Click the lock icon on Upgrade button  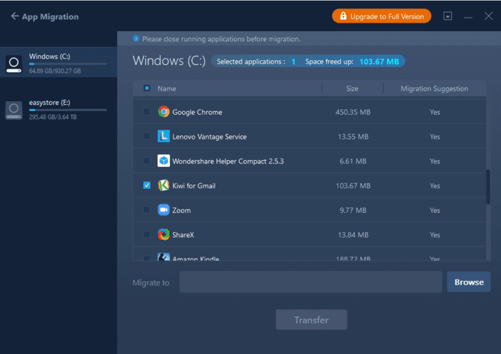tap(343, 16)
